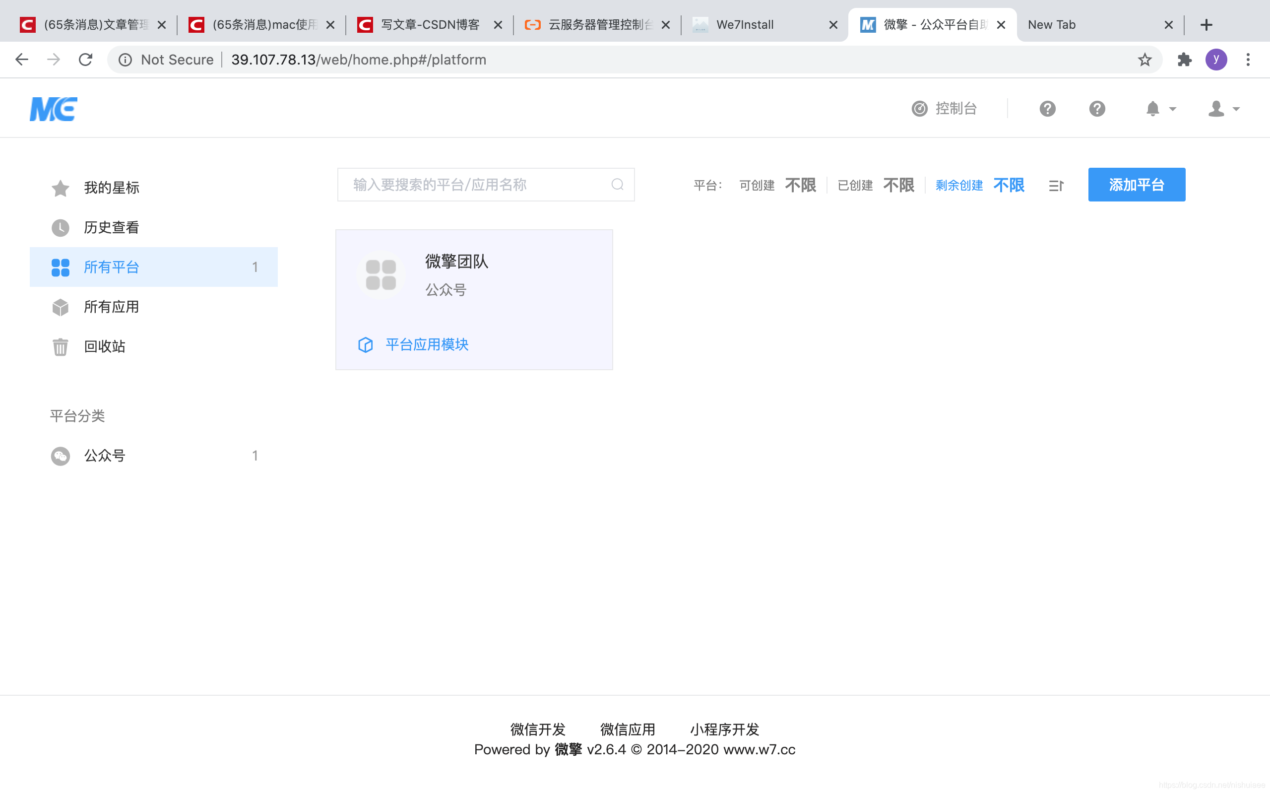Click the 微信应用 footer link
Image resolution: width=1270 pixels, height=794 pixels.
(x=628, y=729)
